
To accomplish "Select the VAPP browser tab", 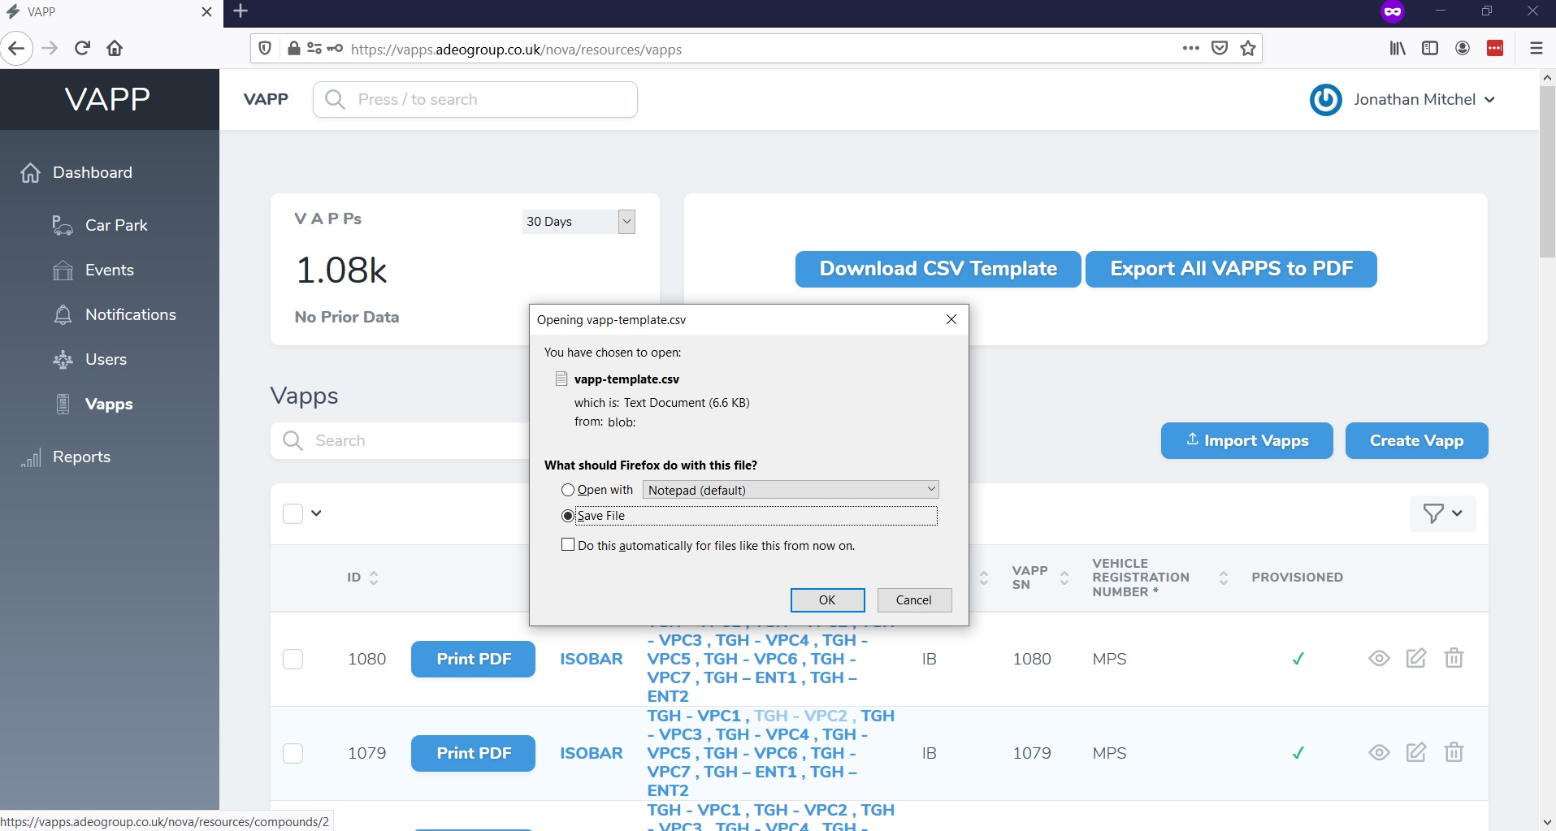I will tap(110, 11).
